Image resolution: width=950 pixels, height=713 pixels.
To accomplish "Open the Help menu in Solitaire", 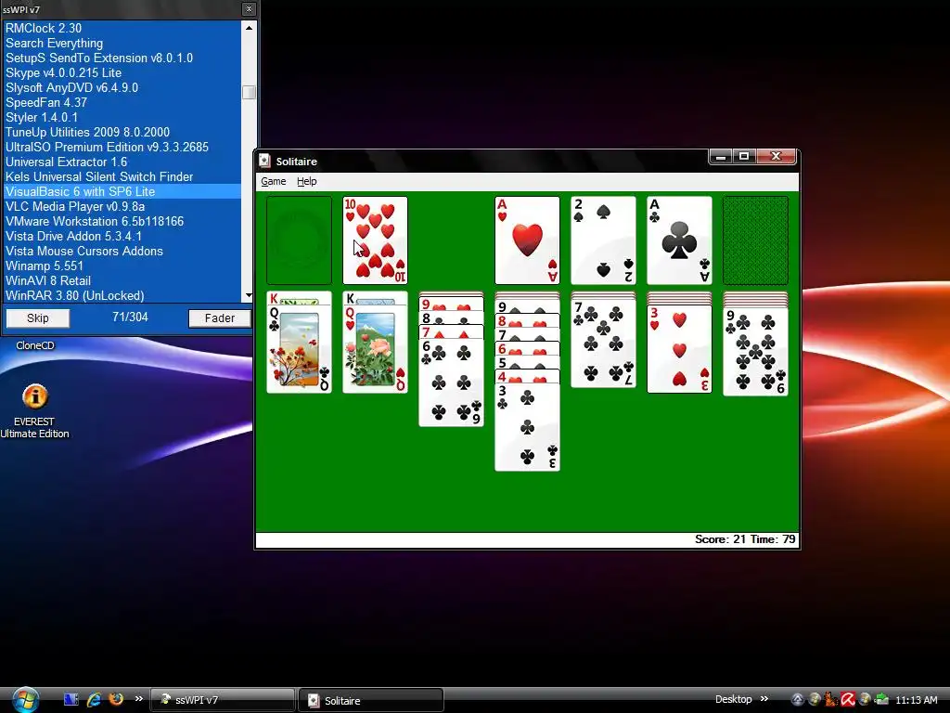I will [306, 181].
